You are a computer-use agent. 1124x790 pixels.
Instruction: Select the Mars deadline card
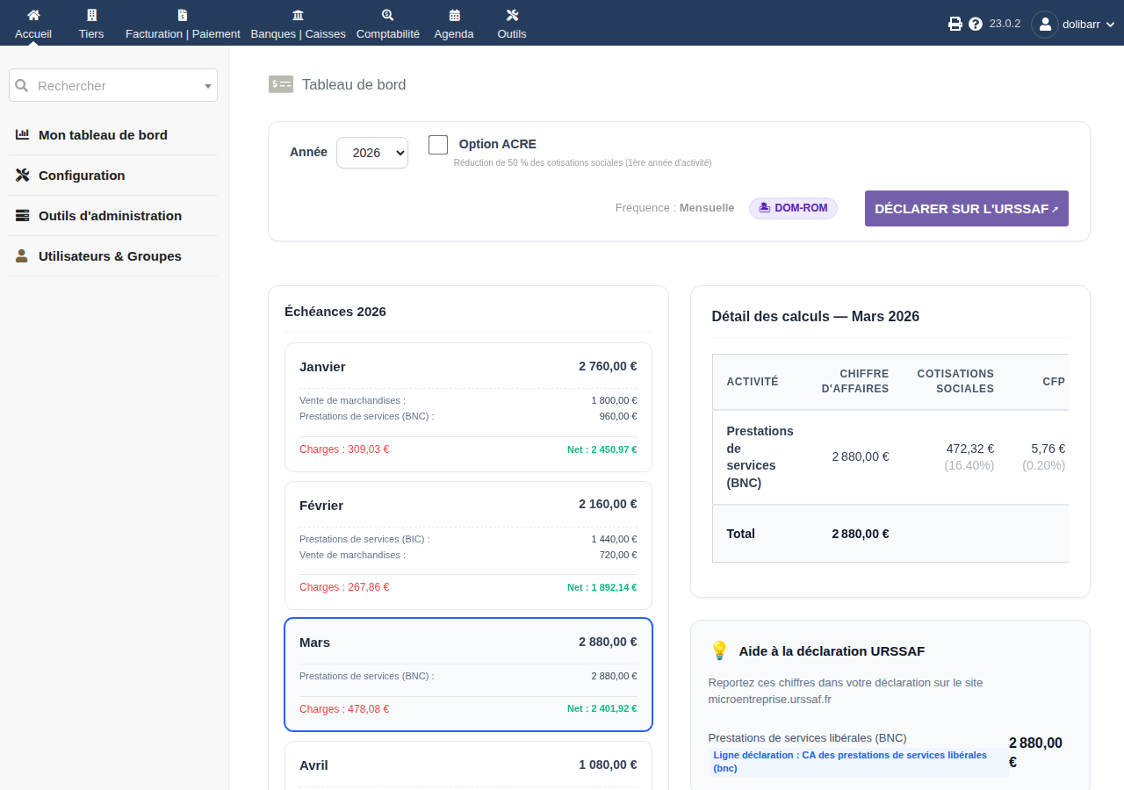pos(468,674)
